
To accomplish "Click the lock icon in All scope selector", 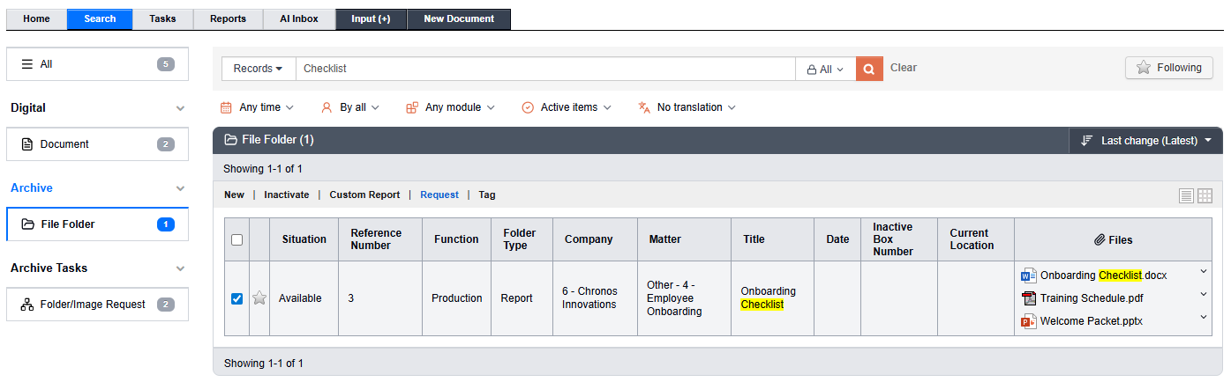I will point(811,70).
